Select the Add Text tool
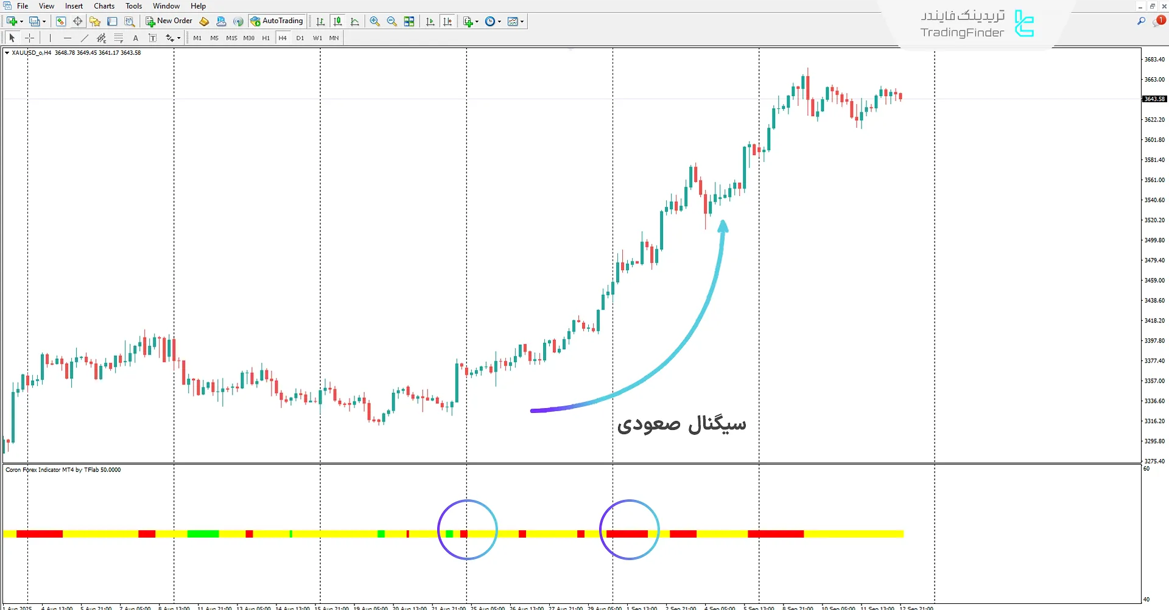The width and height of the screenshot is (1169, 610). pos(135,38)
